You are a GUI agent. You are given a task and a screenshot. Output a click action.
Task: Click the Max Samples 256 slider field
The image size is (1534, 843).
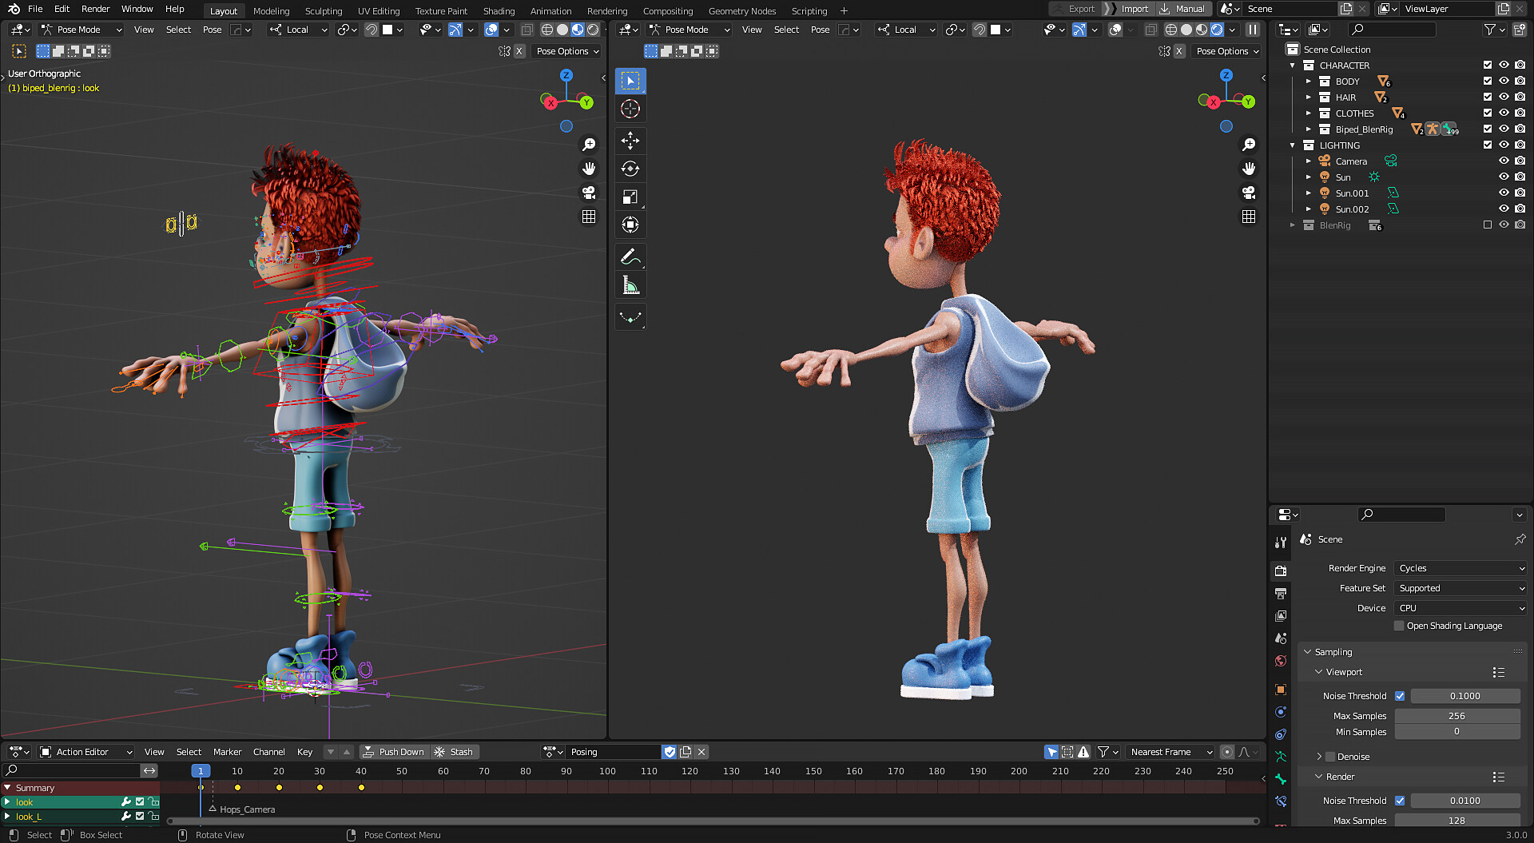tap(1457, 716)
